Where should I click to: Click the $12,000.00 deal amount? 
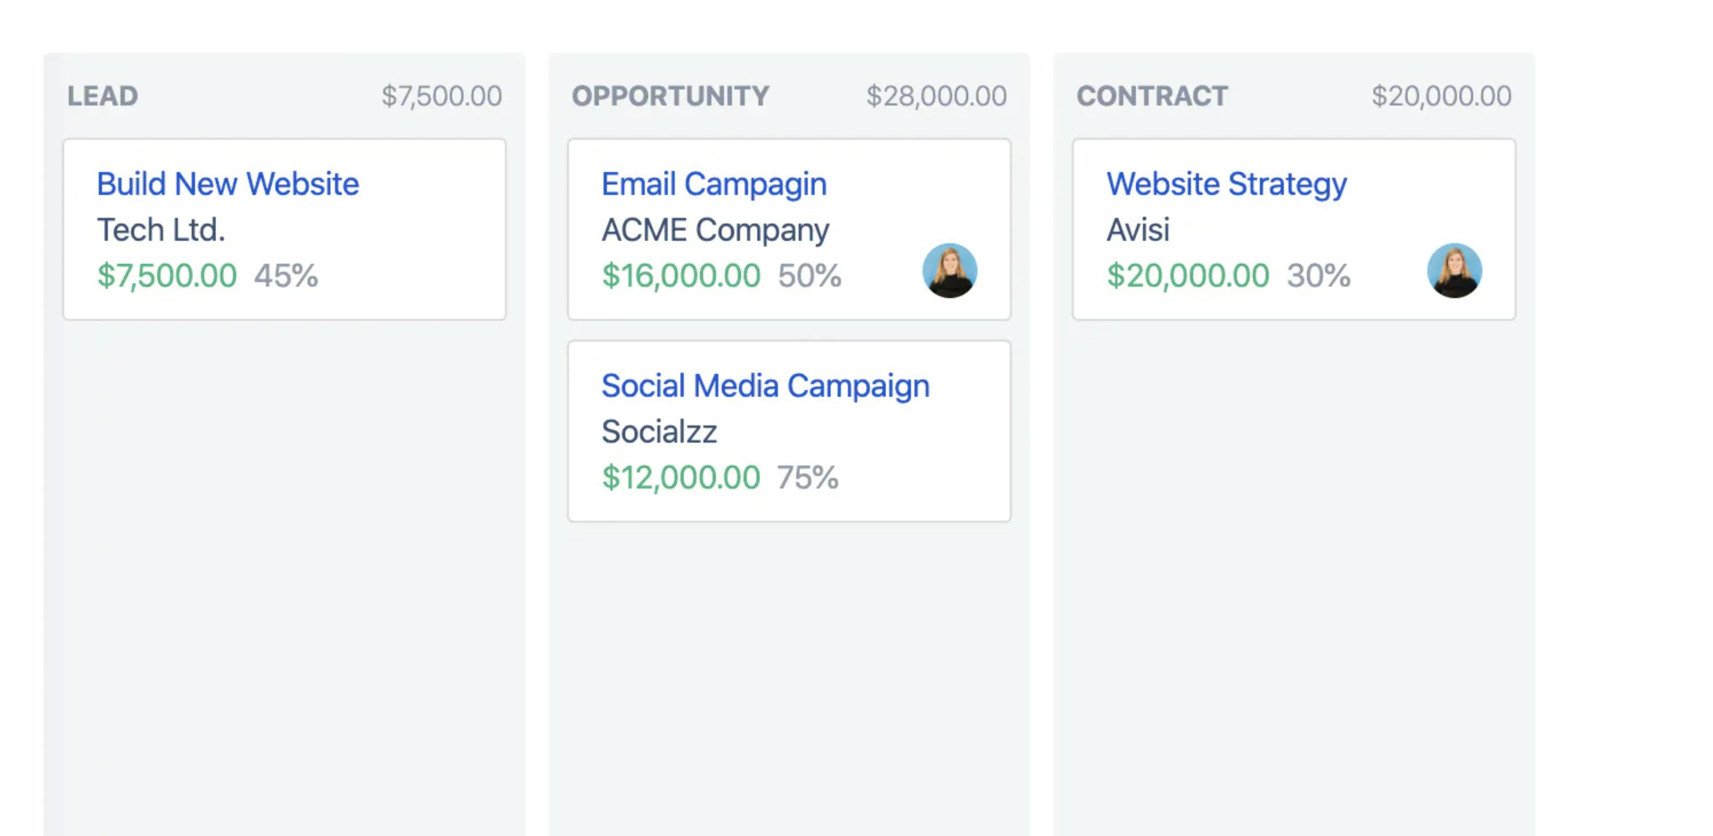point(681,478)
